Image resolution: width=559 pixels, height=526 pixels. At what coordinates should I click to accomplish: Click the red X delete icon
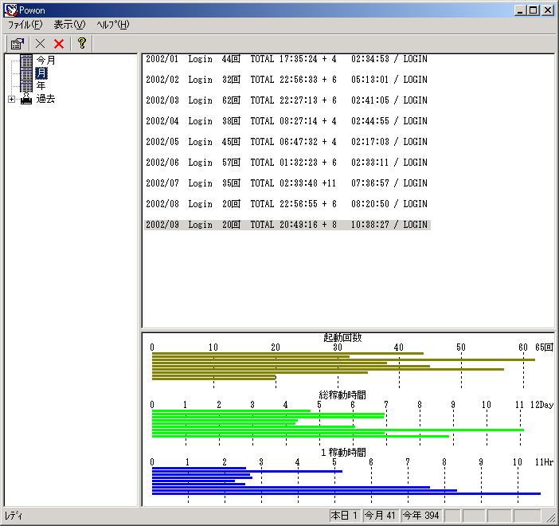[59, 44]
